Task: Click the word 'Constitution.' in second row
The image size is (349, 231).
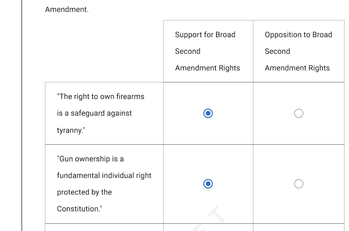Action: (79, 209)
